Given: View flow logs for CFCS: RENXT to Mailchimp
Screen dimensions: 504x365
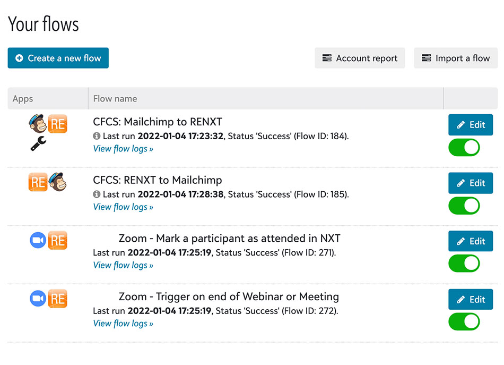Looking at the screenshot, I should pyautogui.click(x=123, y=207).
